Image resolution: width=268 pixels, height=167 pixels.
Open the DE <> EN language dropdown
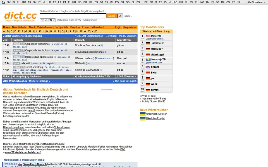[x=48, y=20]
